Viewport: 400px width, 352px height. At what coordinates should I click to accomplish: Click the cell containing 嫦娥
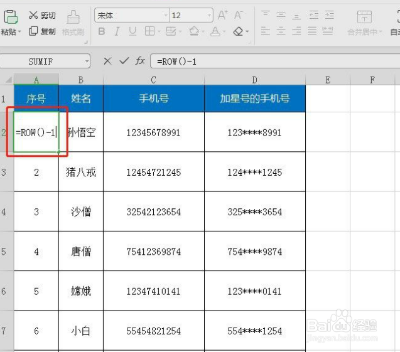point(81,291)
